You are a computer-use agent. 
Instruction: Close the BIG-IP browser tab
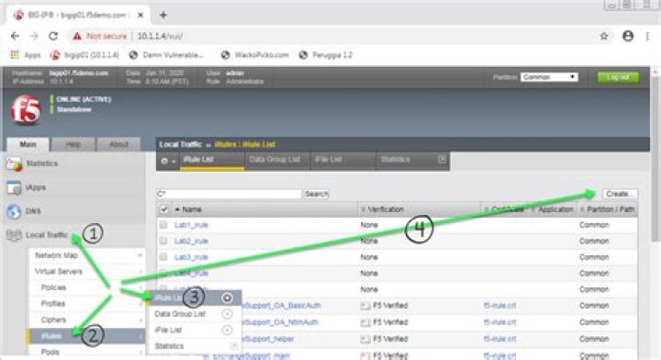(x=140, y=16)
